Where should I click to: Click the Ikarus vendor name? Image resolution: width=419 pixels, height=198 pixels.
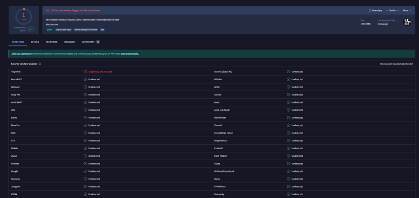point(217,179)
